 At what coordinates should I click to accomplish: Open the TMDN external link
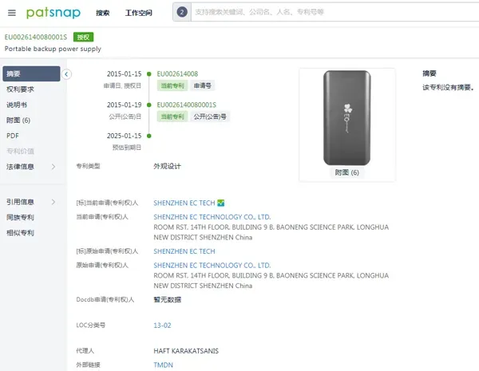click(x=163, y=365)
